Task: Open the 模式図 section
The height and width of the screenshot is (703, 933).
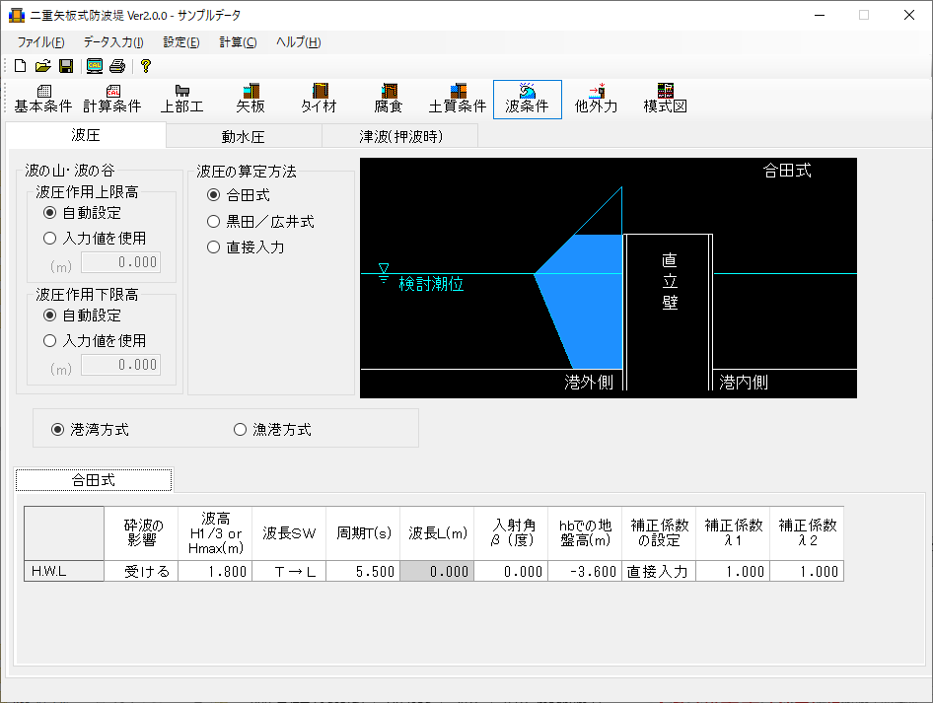Action: [x=666, y=100]
